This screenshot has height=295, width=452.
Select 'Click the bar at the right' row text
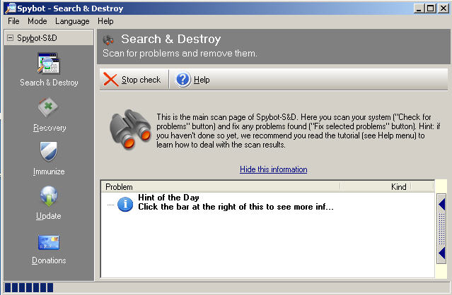pos(236,207)
